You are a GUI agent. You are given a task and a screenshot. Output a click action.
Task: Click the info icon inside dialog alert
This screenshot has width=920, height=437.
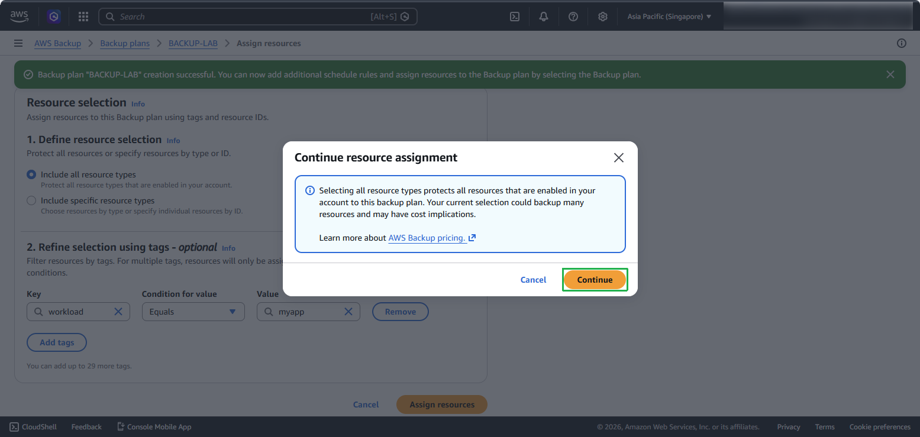coord(309,190)
